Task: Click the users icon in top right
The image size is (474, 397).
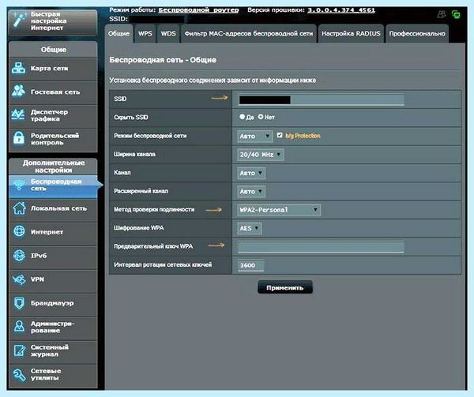Action: pos(442,14)
